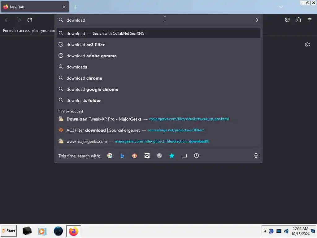The image size is (317, 238).
Task: Show hidden tray icons chevron
Action: click(x=265, y=231)
